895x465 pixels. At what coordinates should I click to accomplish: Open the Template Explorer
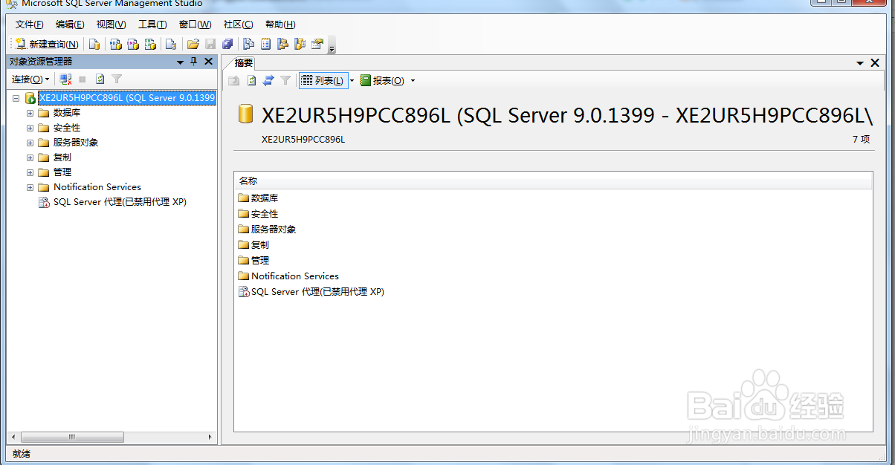[x=300, y=45]
